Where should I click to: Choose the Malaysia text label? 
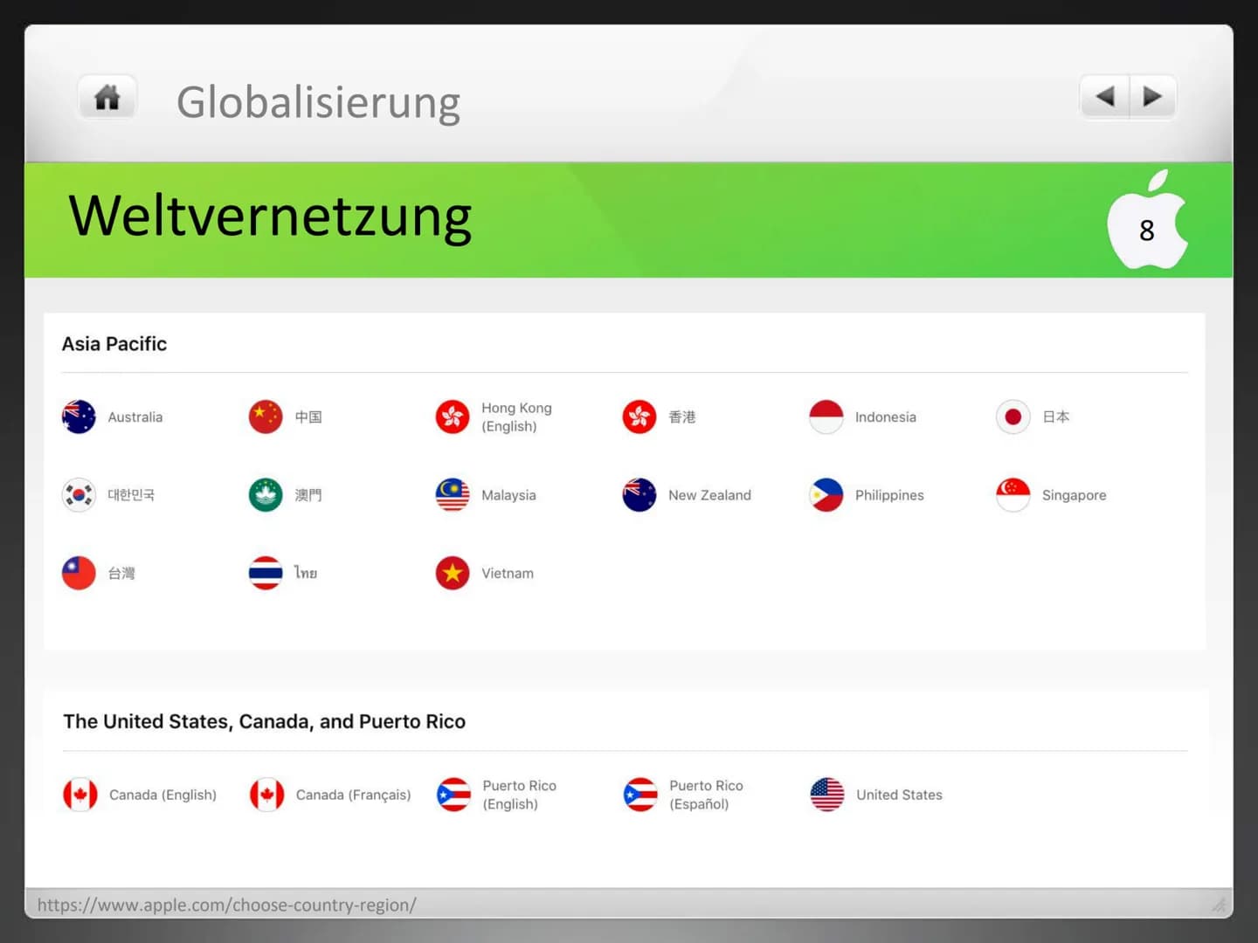click(x=508, y=495)
